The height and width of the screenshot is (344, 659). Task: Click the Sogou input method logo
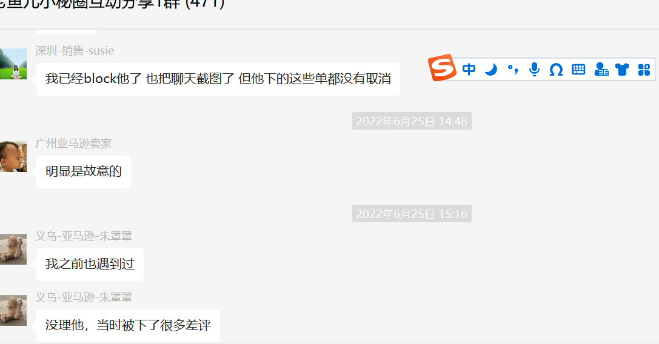(442, 68)
